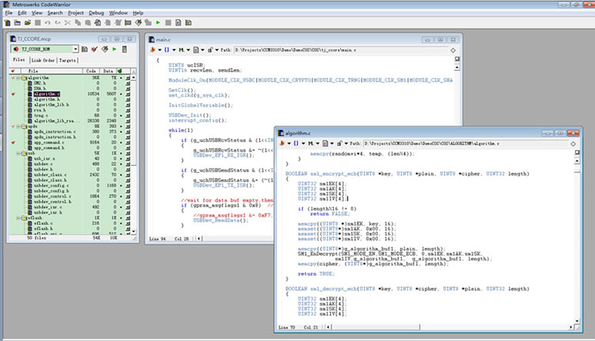The width and height of the screenshot is (595, 341).
Task: Open target settings icon beside target dropdown
Action: (83, 49)
